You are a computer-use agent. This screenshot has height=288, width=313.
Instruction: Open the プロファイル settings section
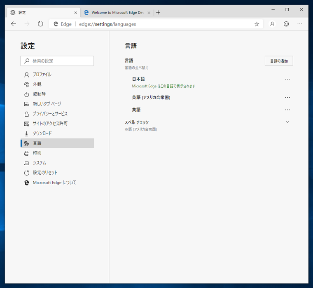[x=57, y=75]
